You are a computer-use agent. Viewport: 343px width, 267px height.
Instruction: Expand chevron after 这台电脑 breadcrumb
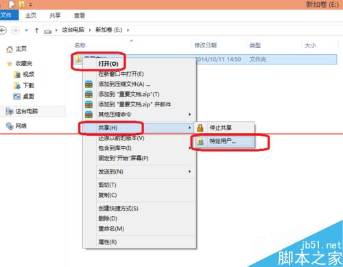90,30
